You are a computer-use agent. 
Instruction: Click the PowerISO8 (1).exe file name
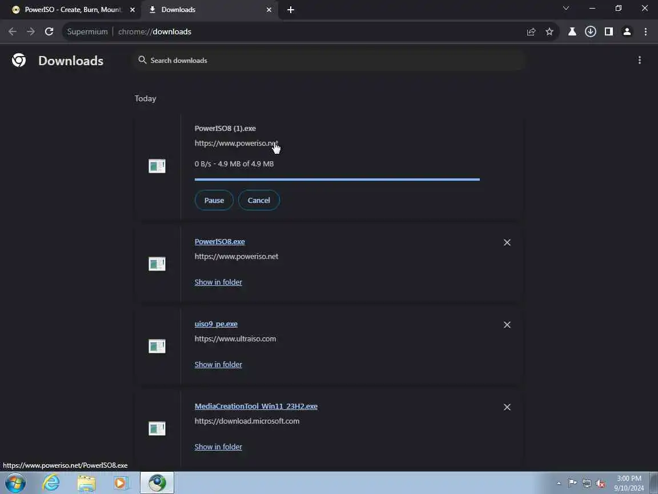[x=225, y=128]
